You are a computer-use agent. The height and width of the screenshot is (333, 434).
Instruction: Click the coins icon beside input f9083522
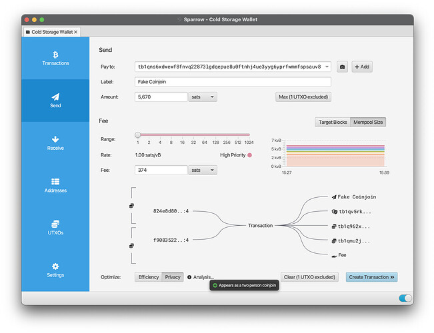pyautogui.click(x=132, y=246)
